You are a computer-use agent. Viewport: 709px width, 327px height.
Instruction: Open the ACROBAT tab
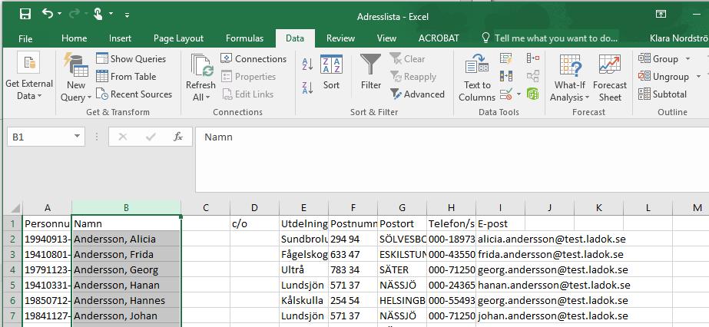point(439,38)
